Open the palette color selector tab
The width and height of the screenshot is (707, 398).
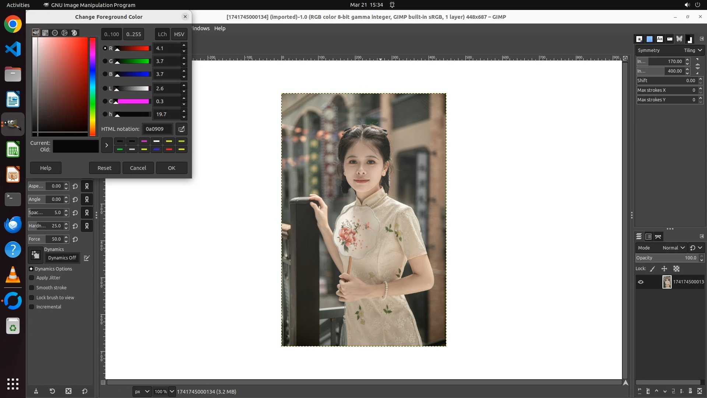click(74, 33)
